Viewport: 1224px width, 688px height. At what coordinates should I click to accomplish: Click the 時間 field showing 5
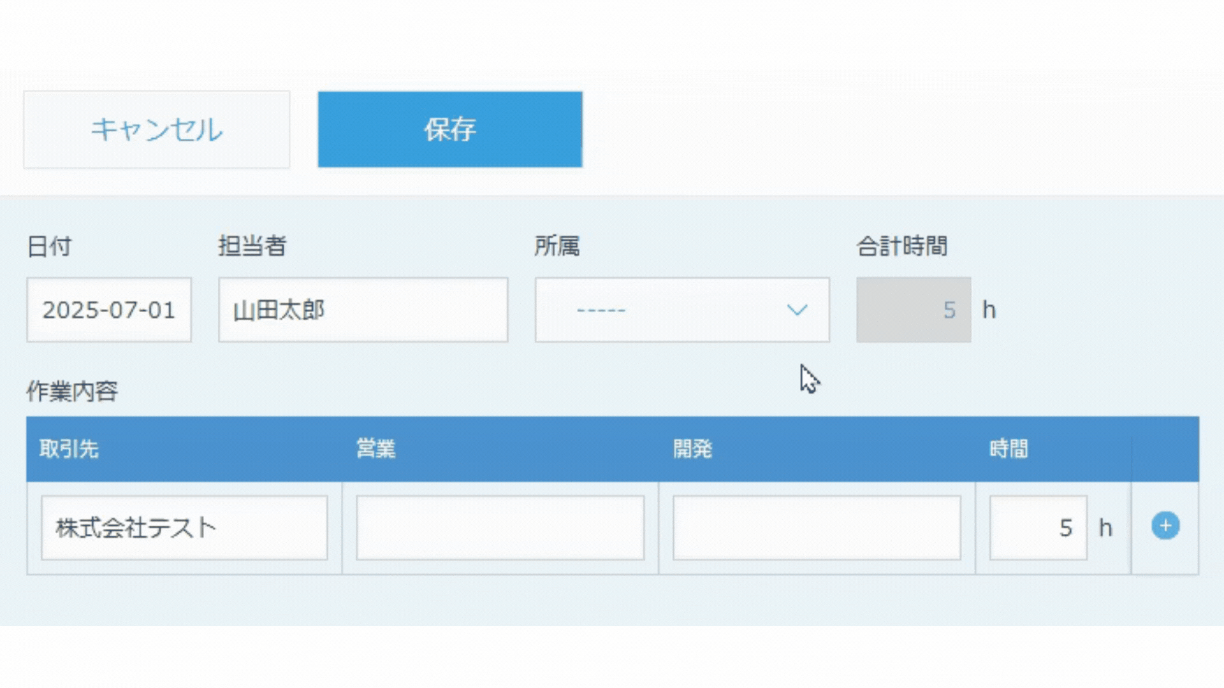pyautogui.click(x=1038, y=528)
